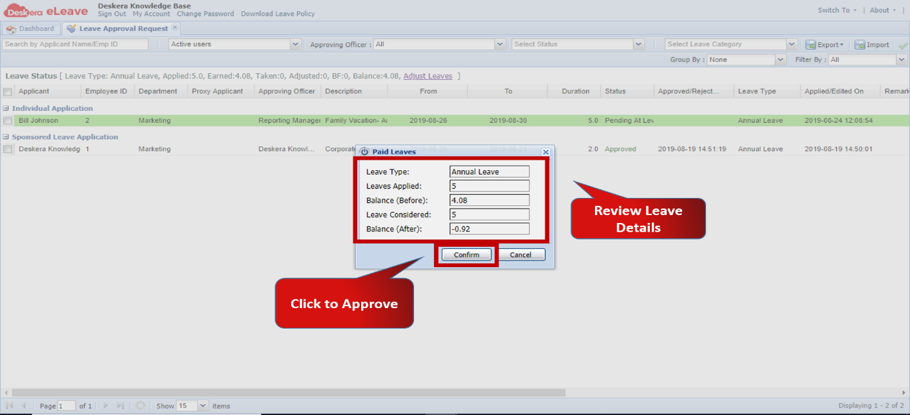Go to next page of results
910x415 pixels.
[106, 406]
